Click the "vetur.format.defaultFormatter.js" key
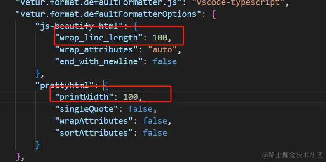The width and height of the screenshot is (326, 162). (99, 3)
